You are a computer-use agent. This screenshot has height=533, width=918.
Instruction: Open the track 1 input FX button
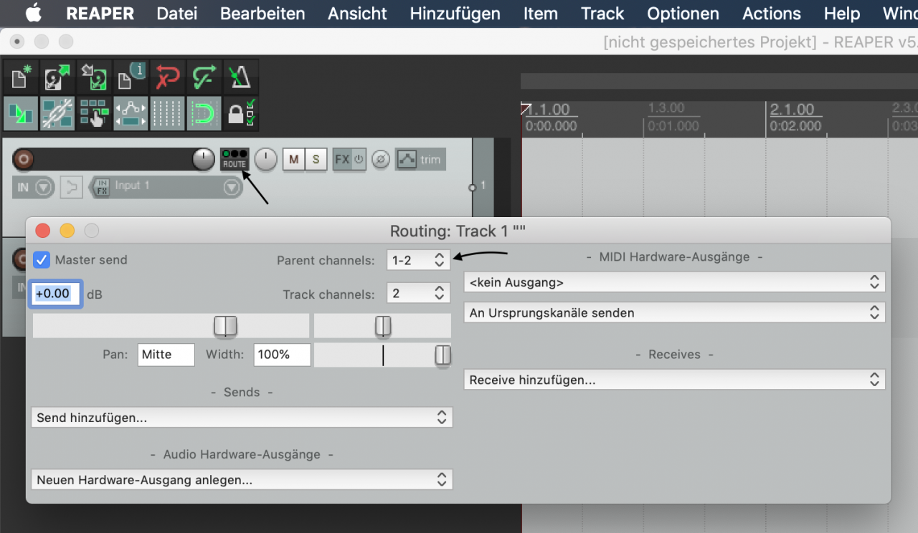pyautogui.click(x=101, y=188)
